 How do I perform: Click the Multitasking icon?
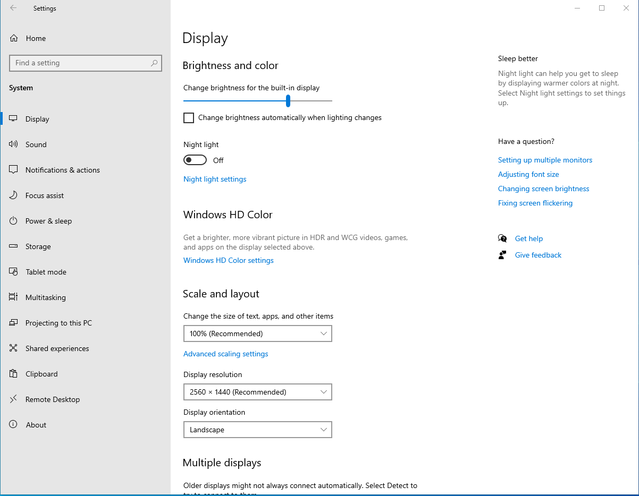pos(14,297)
